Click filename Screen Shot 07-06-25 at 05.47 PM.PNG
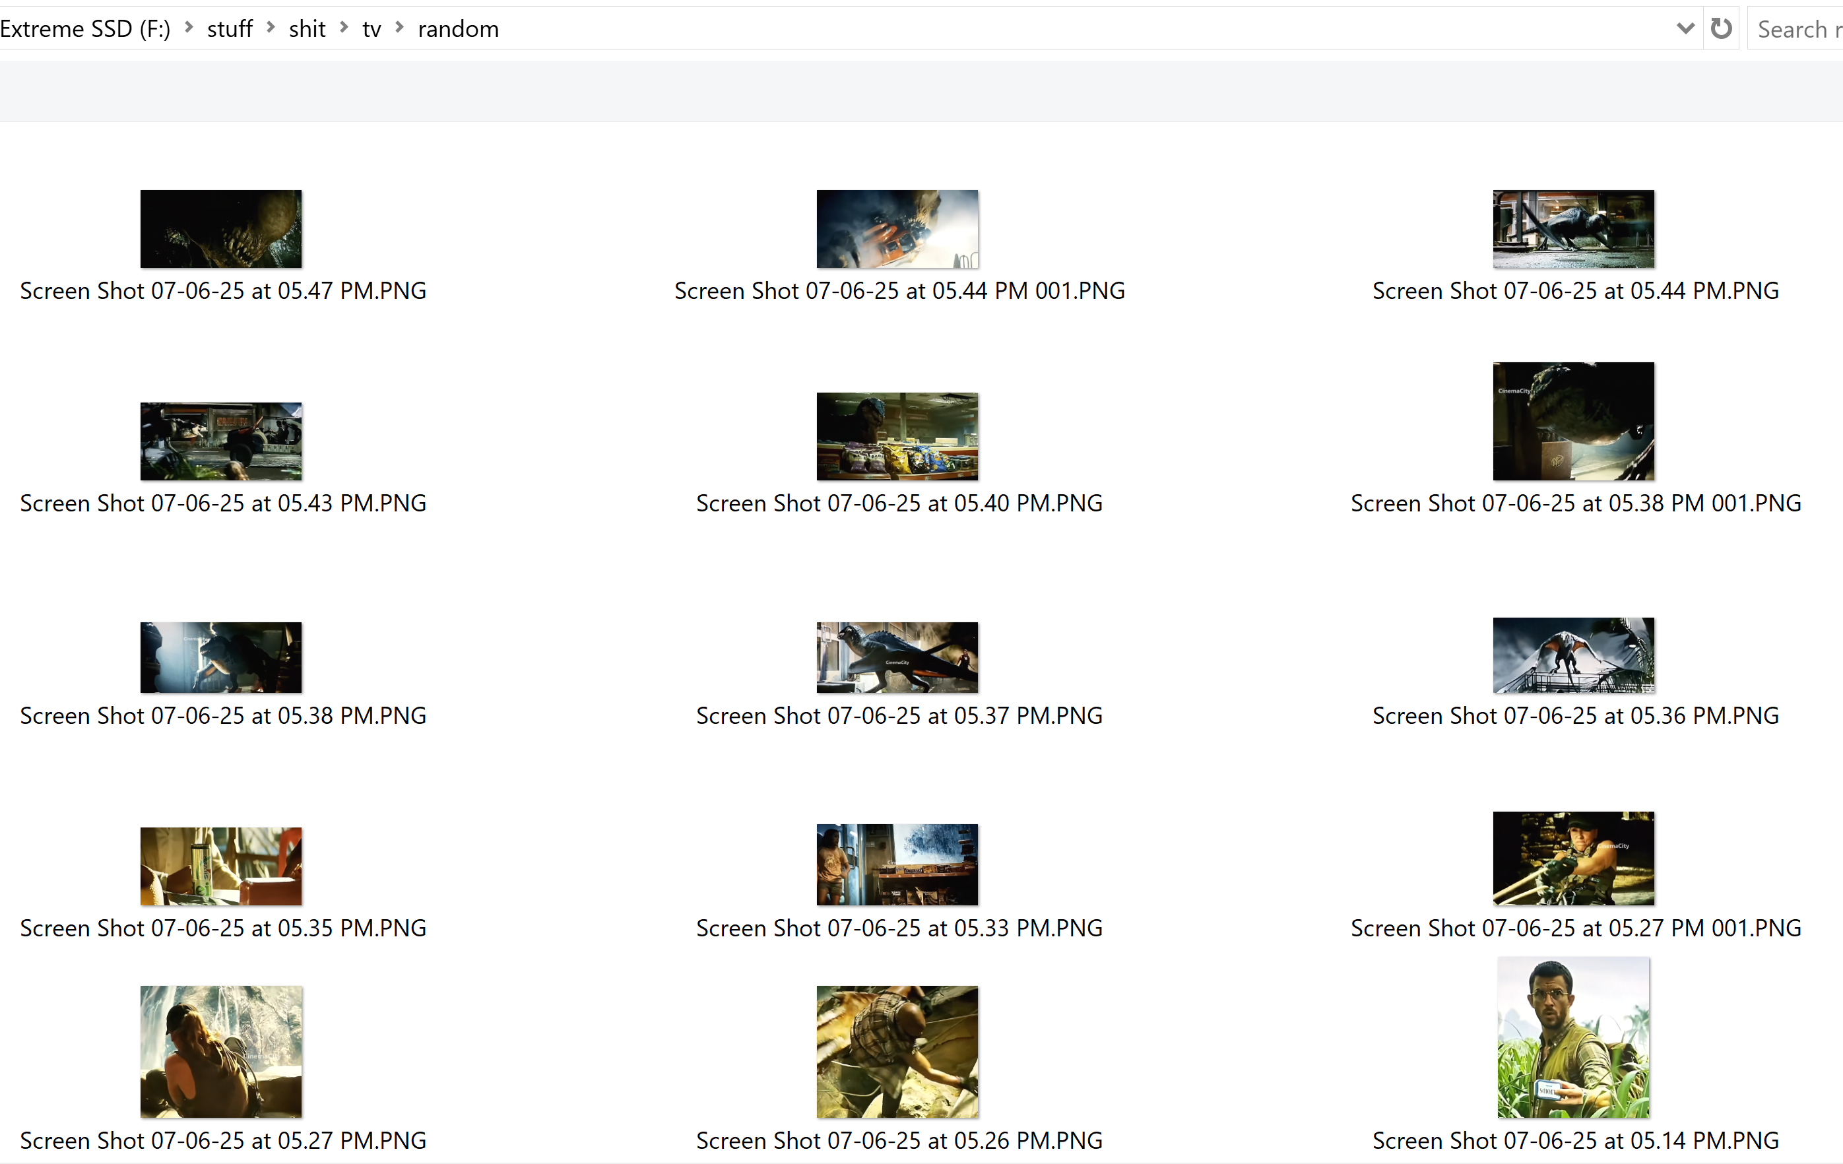Image resolution: width=1843 pixels, height=1164 pixels. pos(223,291)
